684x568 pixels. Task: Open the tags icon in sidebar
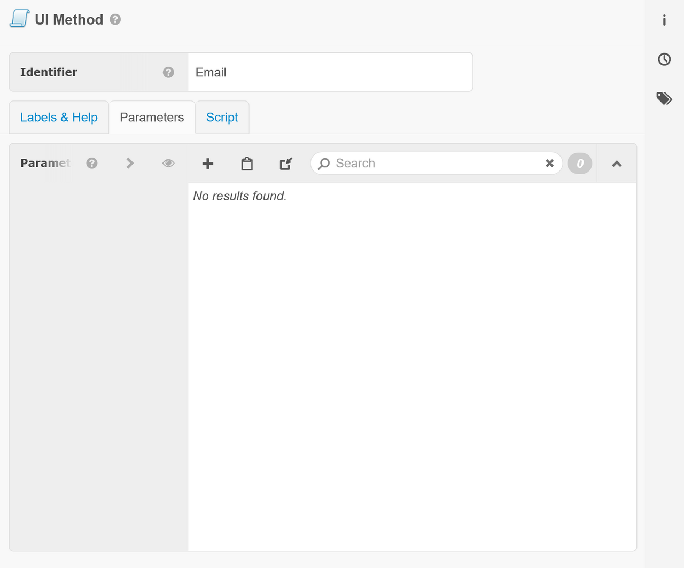(664, 98)
